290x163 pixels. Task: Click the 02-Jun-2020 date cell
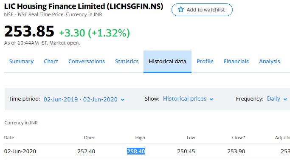point(20,152)
